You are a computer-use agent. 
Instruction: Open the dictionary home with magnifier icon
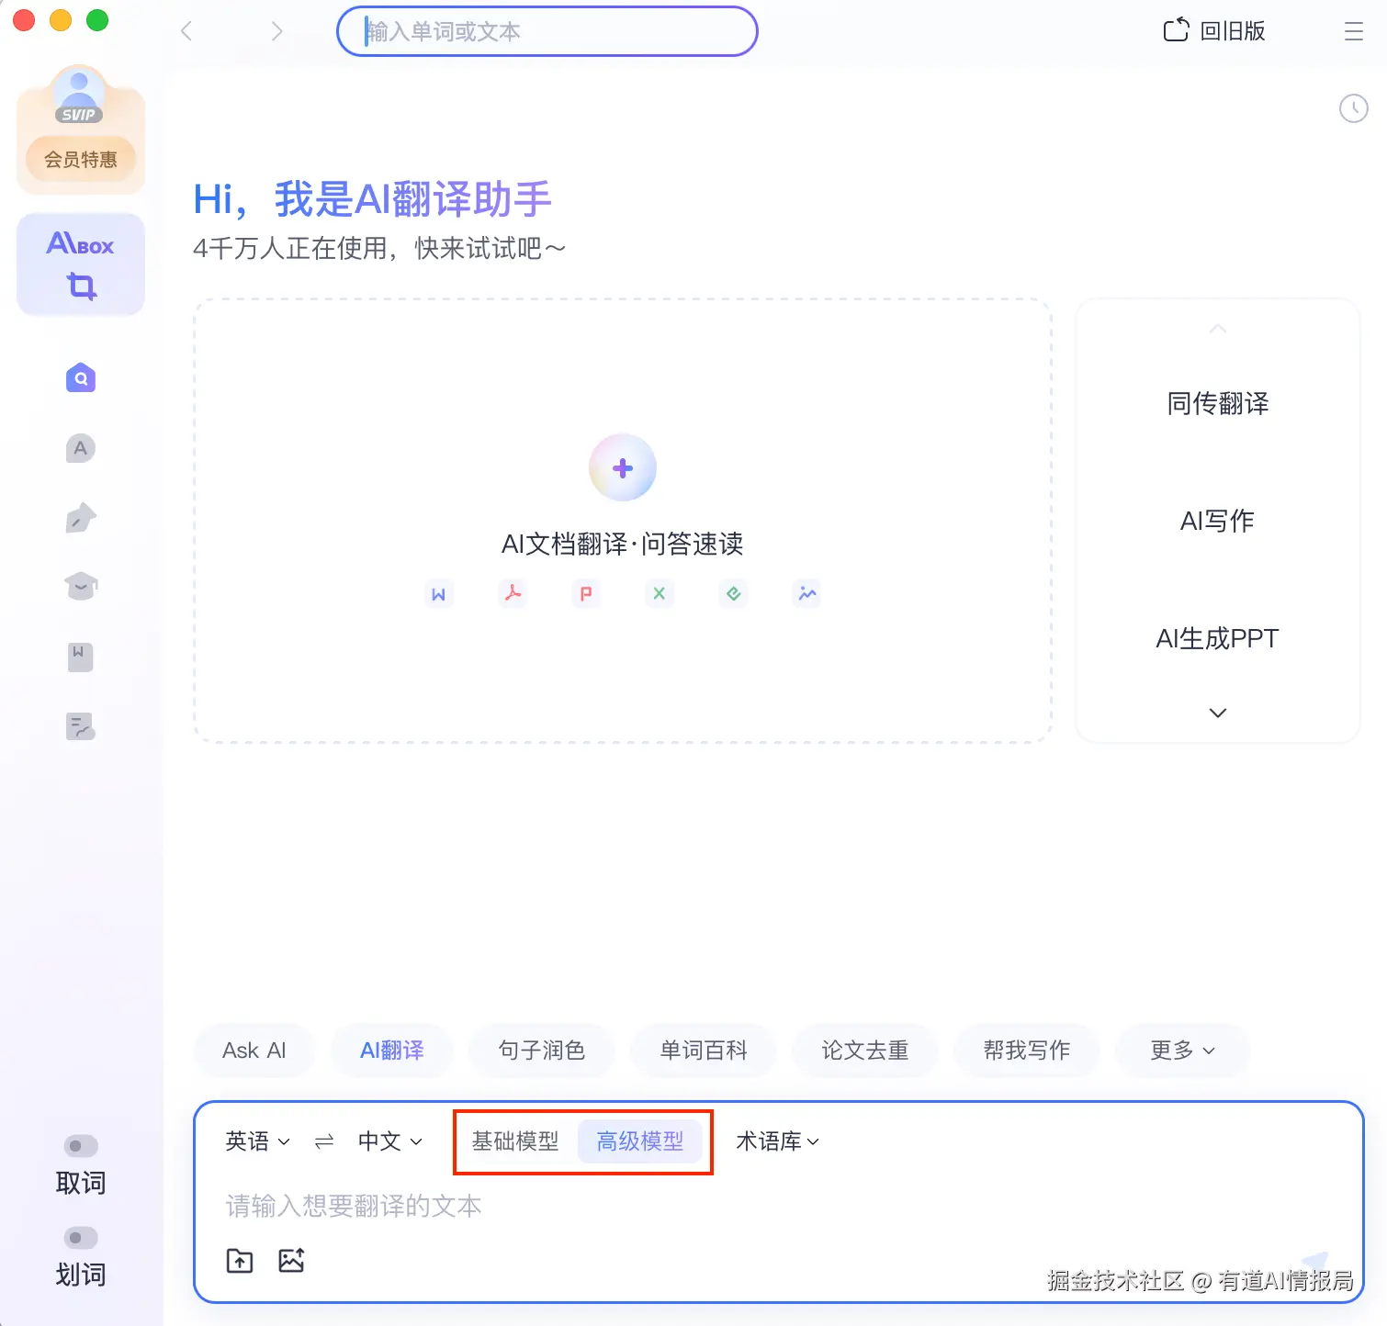coord(80,377)
